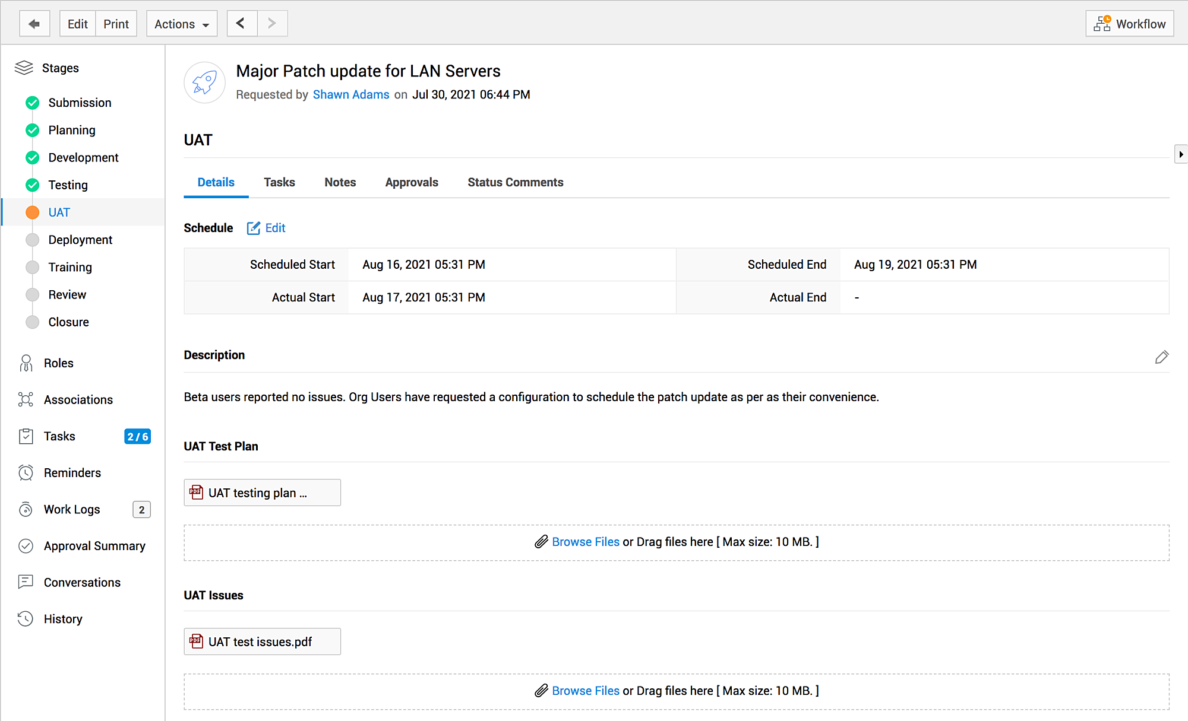1188x721 pixels.
Task: Expand the collapsed right side panel arrow
Action: (1181, 154)
